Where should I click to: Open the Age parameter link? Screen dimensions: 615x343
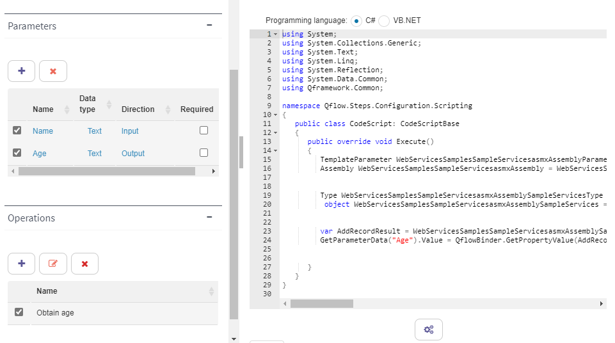tap(39, 154)
